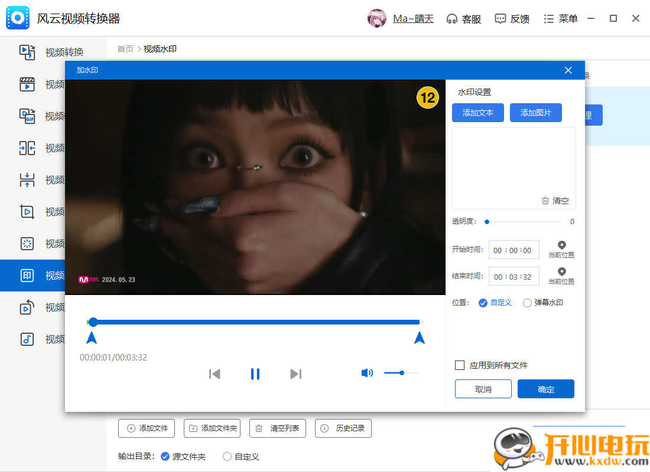Click 添加图片 button
The image size is (650, 472).
click(x=535, y=113)
